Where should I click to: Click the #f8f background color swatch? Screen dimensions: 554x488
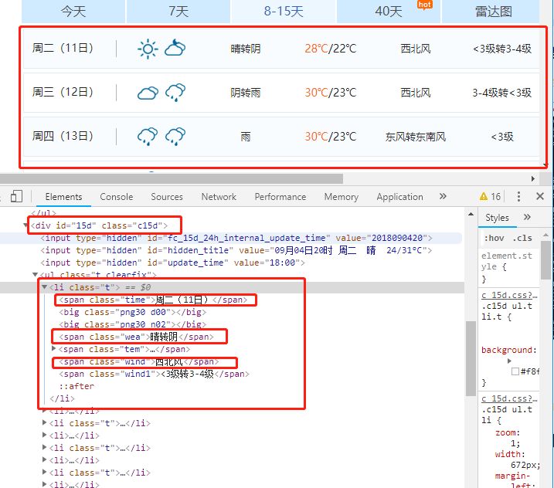pyautogui.click(x=515, y=371)
